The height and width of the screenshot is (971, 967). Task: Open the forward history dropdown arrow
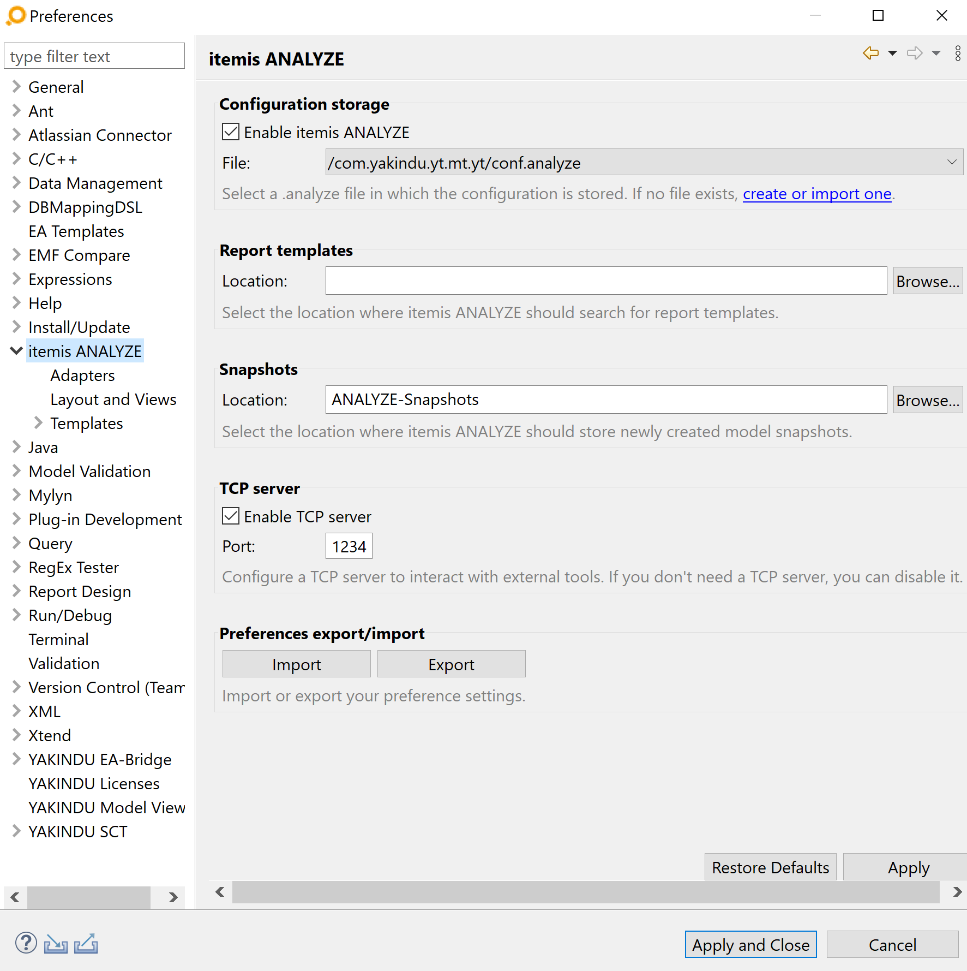(936, 53)
